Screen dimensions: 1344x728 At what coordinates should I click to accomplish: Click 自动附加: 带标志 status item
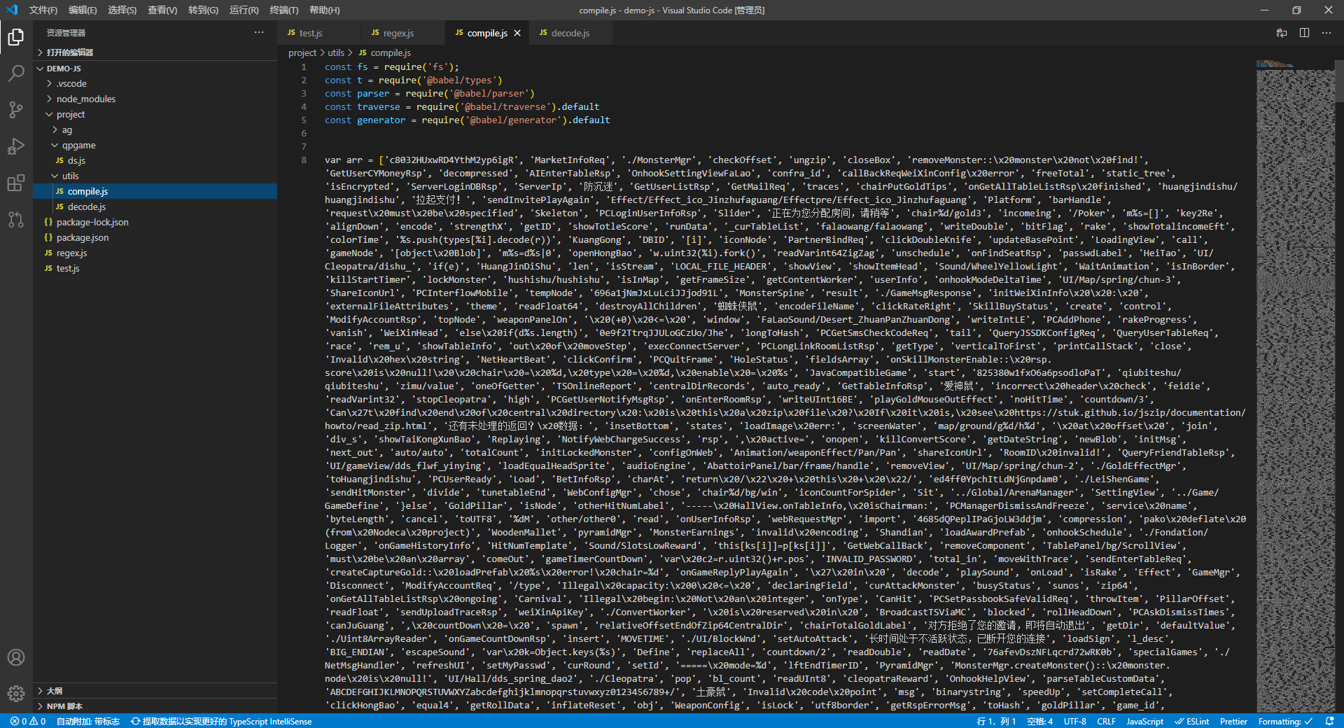click(88, 721)
